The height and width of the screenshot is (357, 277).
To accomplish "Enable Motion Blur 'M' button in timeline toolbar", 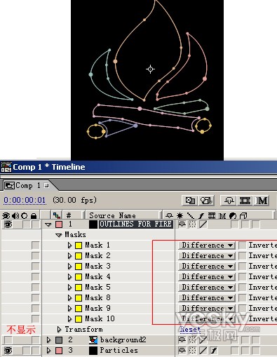I will point(262,201).
